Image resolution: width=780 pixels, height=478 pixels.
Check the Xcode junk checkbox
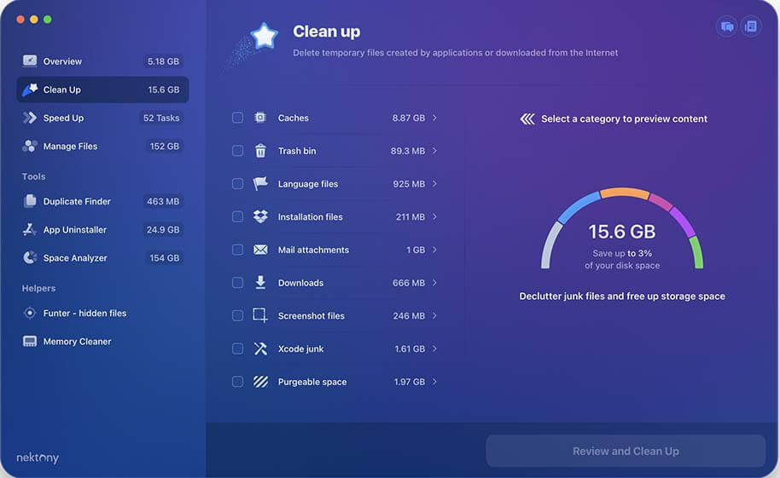(238, 348)
